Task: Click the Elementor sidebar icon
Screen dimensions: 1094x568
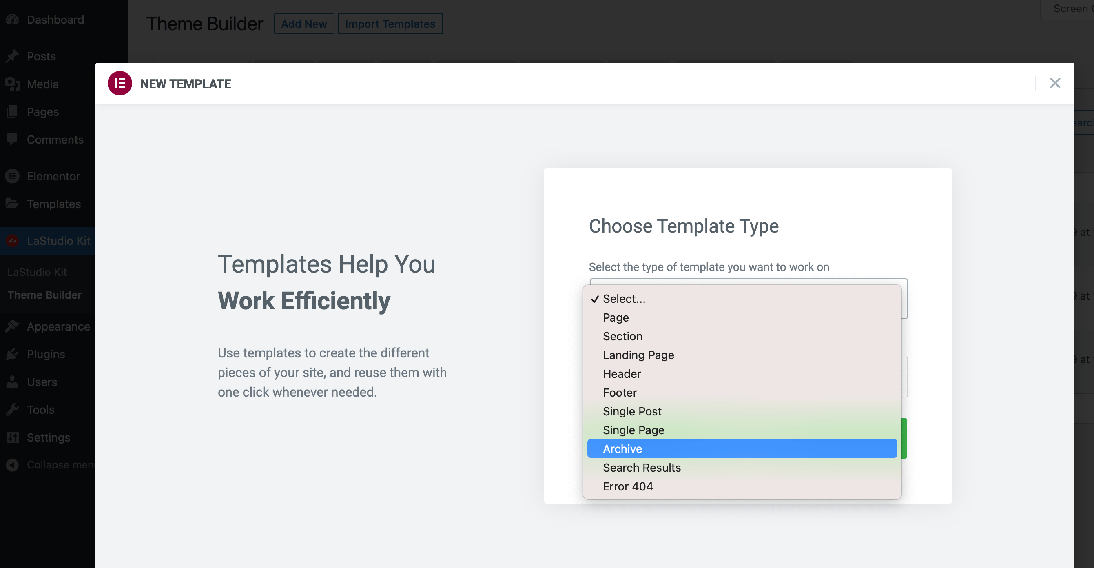Action: click(12, 176)
